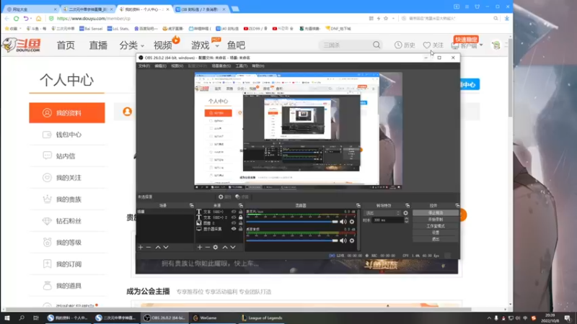Open OBS 场景集合 menu
Viewport: 577px width, 324px height.
(221, 66)
